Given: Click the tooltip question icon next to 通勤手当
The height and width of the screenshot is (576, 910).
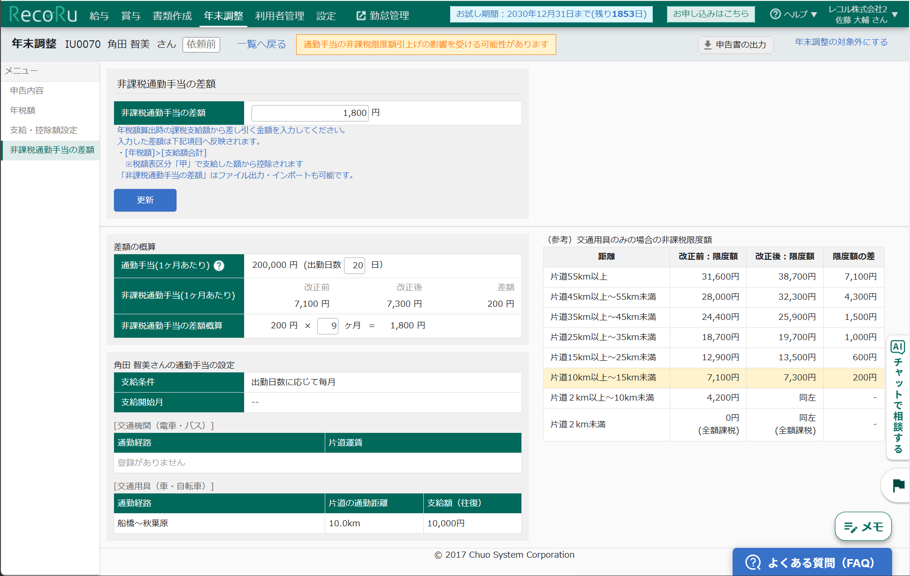Looking at the screenshot, I should pyautogui.click(x=218, y=266).
